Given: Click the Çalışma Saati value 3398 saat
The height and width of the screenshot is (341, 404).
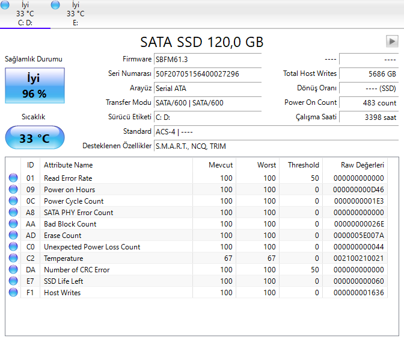Looking at the screenshot, I should click(x=369, y=117).
